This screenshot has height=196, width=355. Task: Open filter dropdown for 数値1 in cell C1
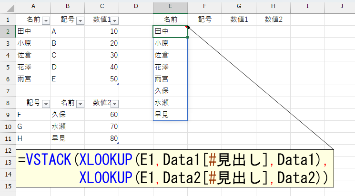coord(114,20)
